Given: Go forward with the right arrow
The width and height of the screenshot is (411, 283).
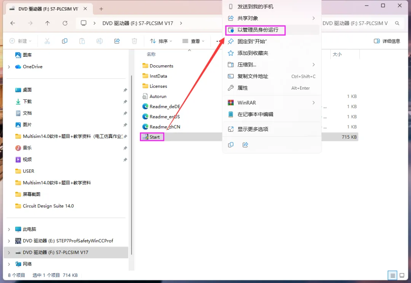Looking at the screenshot, I should coord(30,23).
